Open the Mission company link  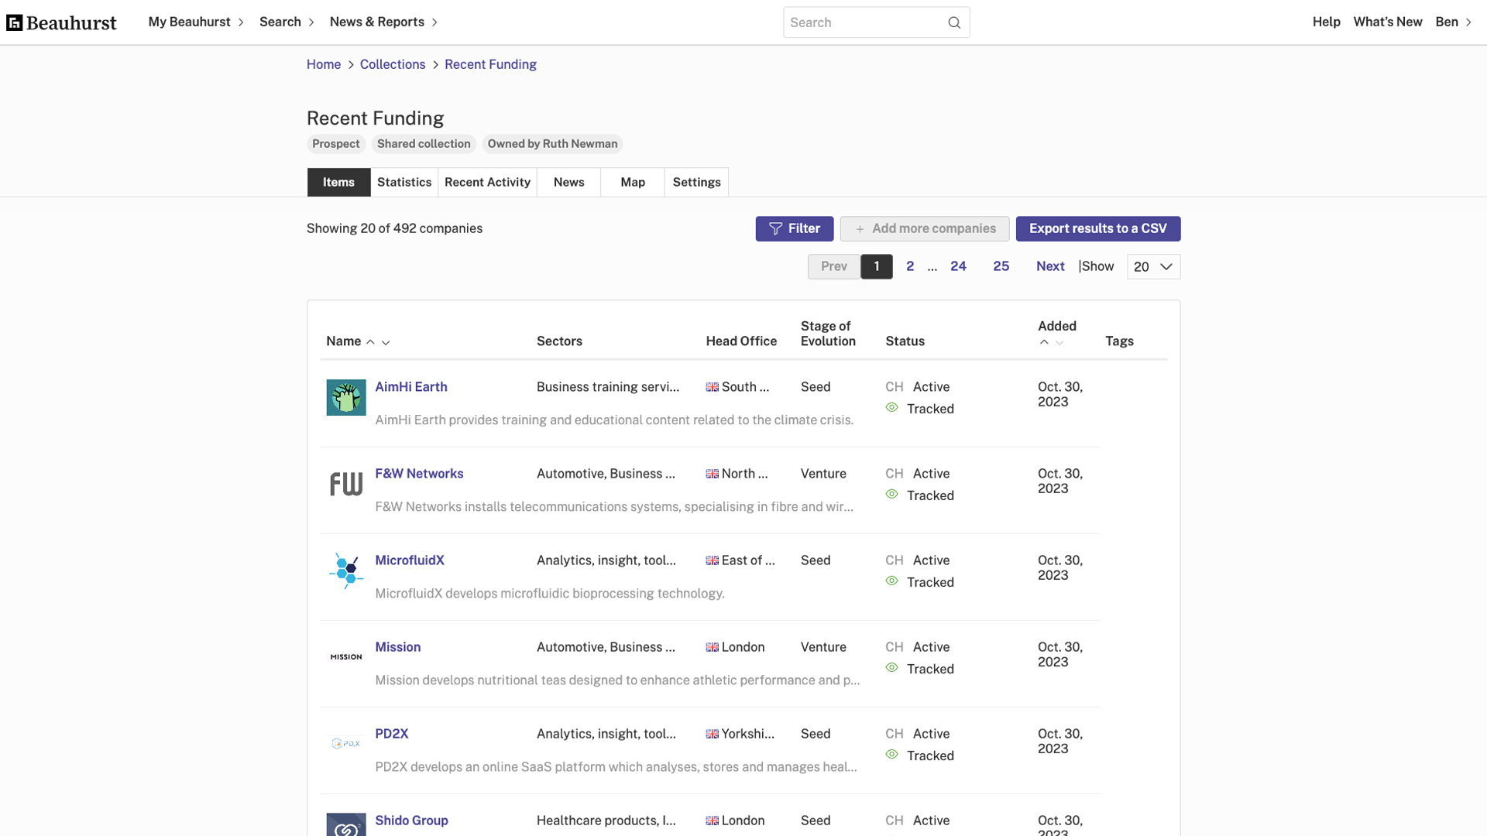pos(398,647)
